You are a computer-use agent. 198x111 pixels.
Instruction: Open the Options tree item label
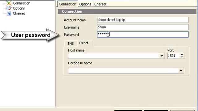click(19, 8)
